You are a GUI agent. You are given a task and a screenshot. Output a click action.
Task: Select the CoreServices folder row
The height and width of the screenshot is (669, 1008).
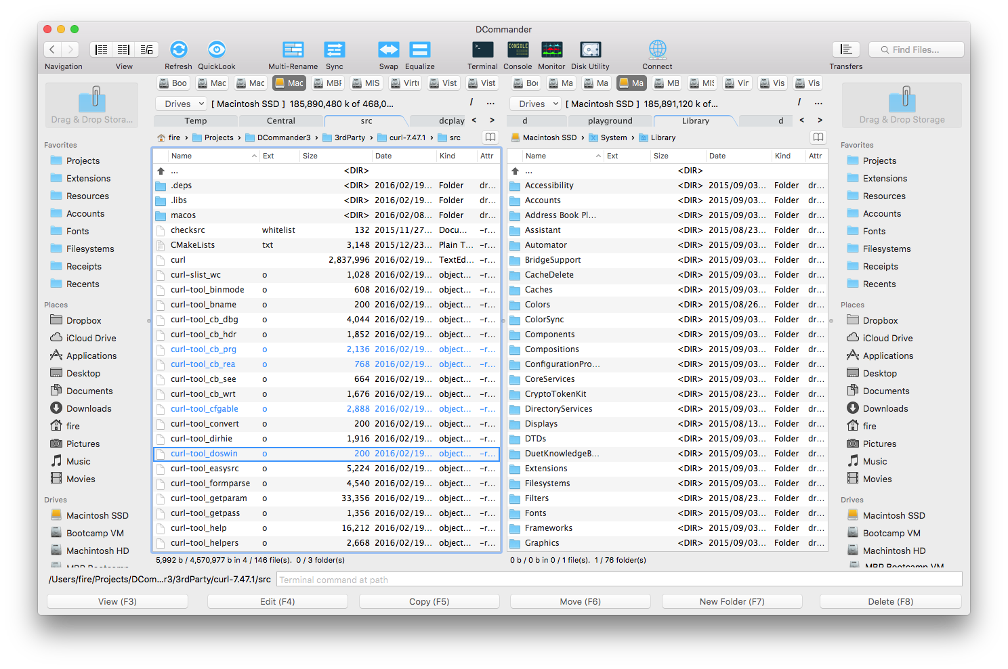point(667,379)
